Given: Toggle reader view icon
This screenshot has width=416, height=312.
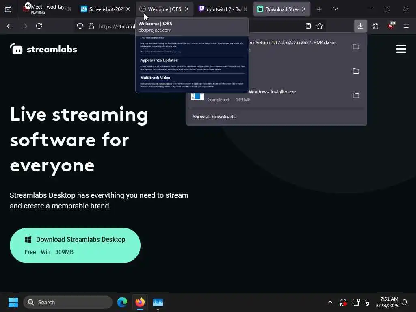Looking at the screenshot, I should pos(308,26).
